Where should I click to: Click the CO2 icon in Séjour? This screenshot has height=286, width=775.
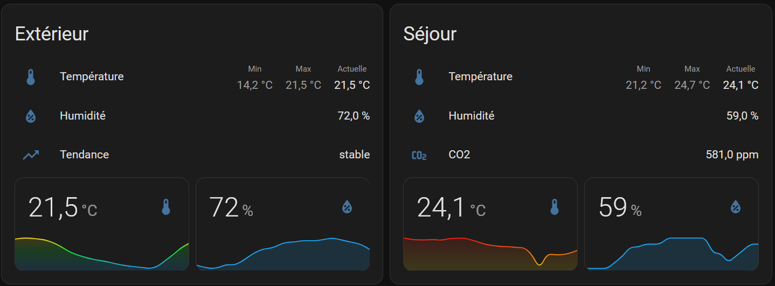click(419, 156)
